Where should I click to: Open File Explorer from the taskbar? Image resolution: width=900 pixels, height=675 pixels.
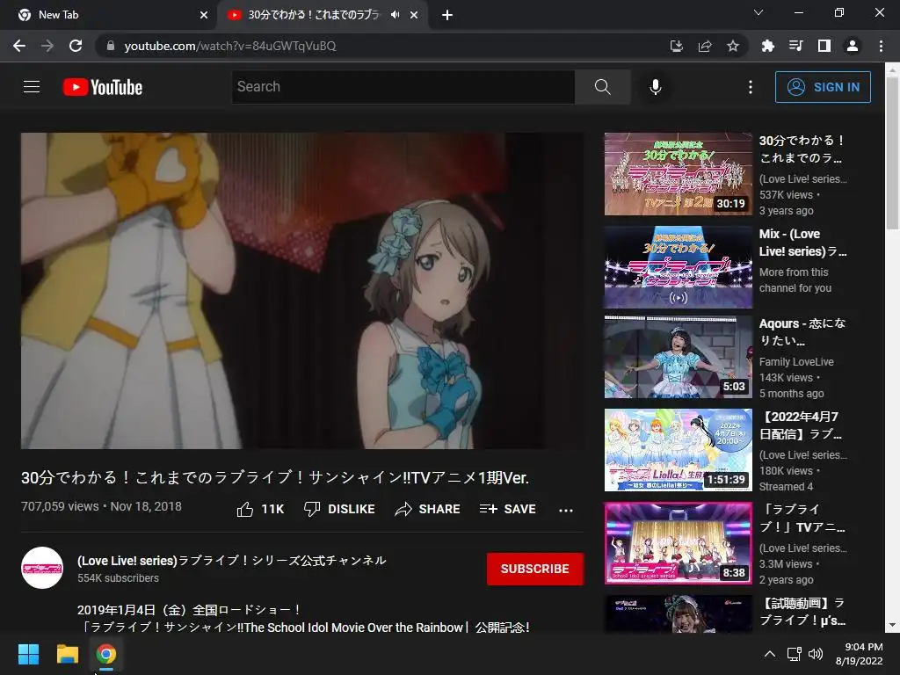[67, 654]
